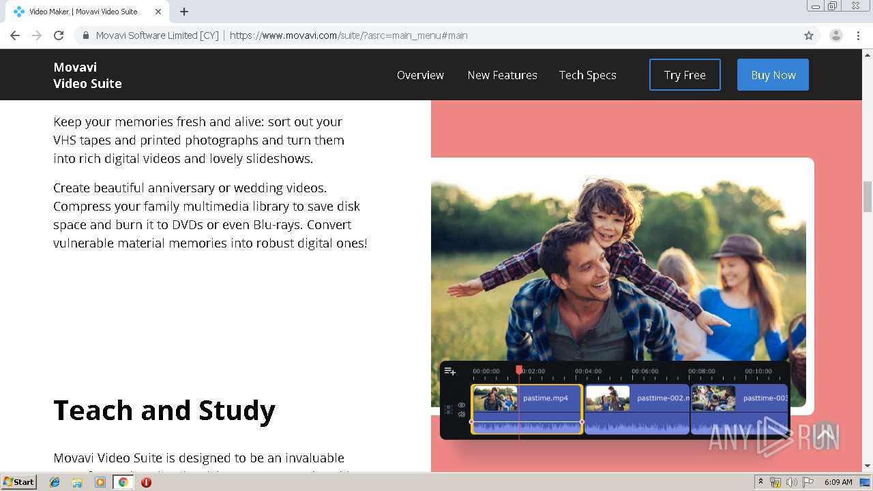Screen dimensions: 873x491
Task: Bookmark this page with the star
Action: (x=809, y=35)
